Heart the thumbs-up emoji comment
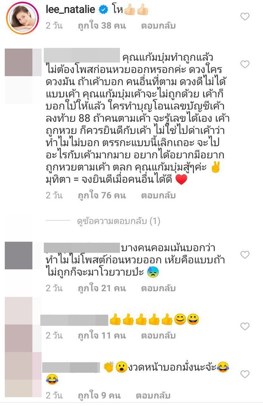 pos(245,326)
